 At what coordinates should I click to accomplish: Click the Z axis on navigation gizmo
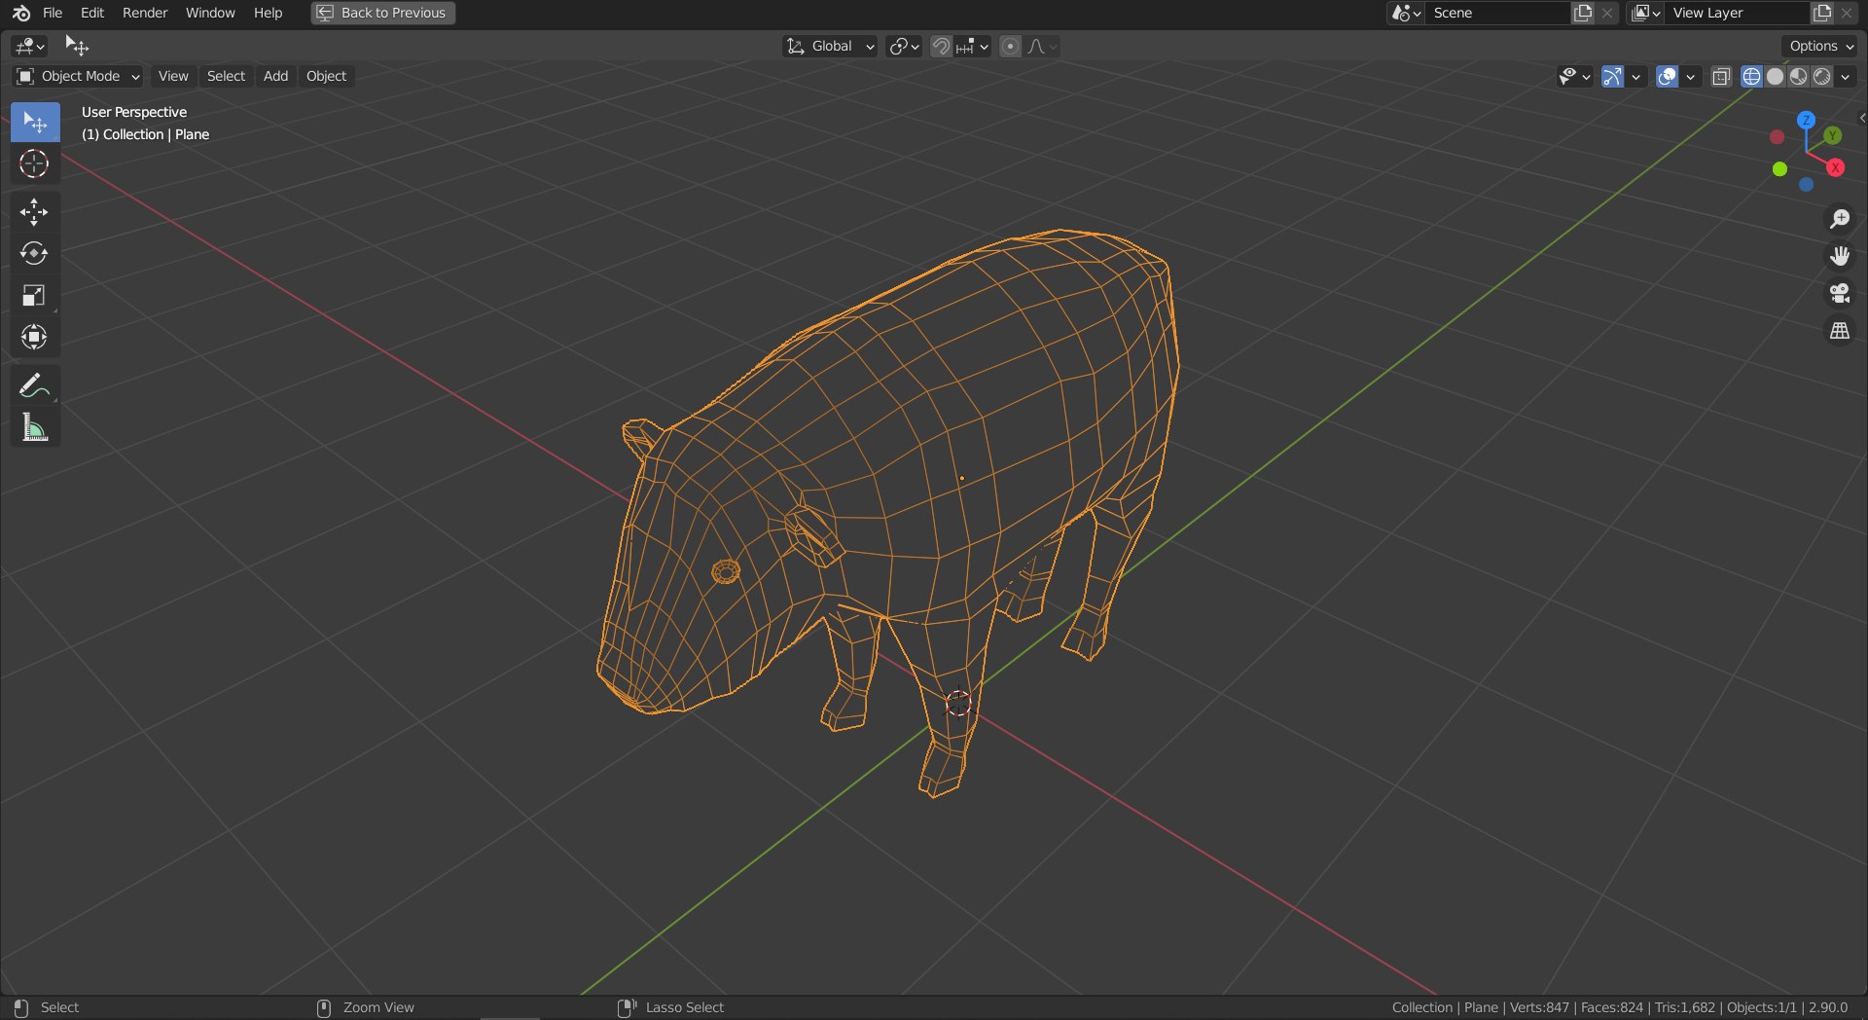[x=1806, y=120]
